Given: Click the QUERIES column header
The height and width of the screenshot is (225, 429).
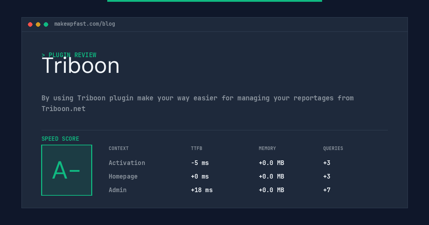Looking at the screenshot, I should pyautogui.click(x=333, y=148).
